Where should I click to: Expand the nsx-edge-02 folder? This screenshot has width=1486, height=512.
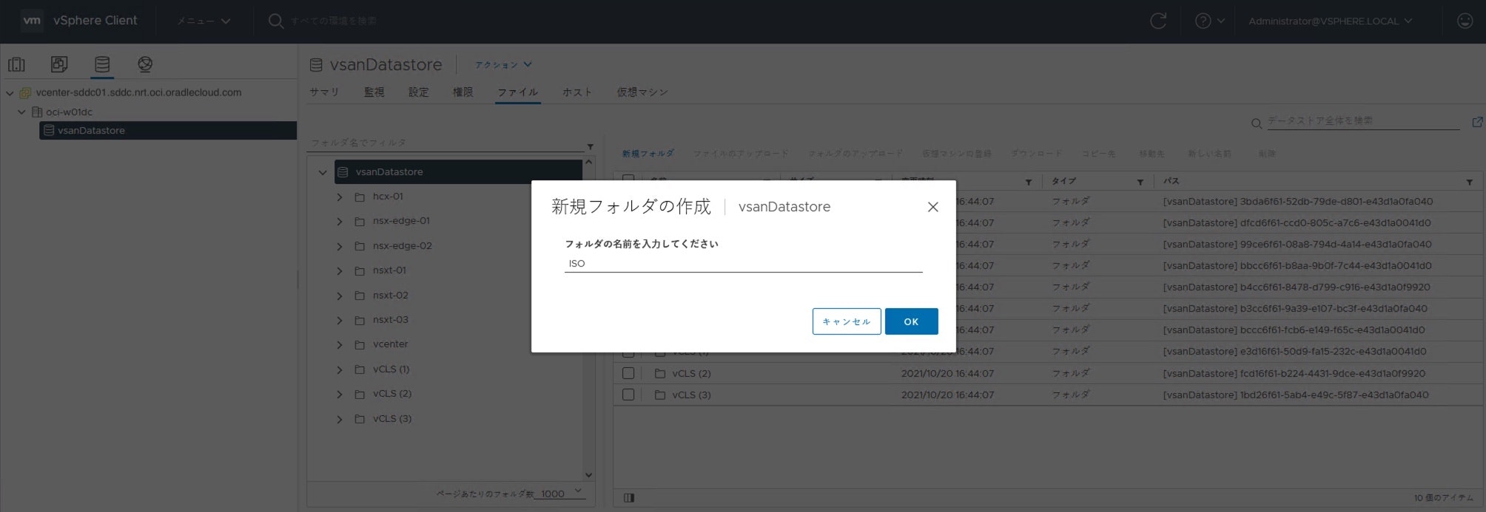click(340, 246)
